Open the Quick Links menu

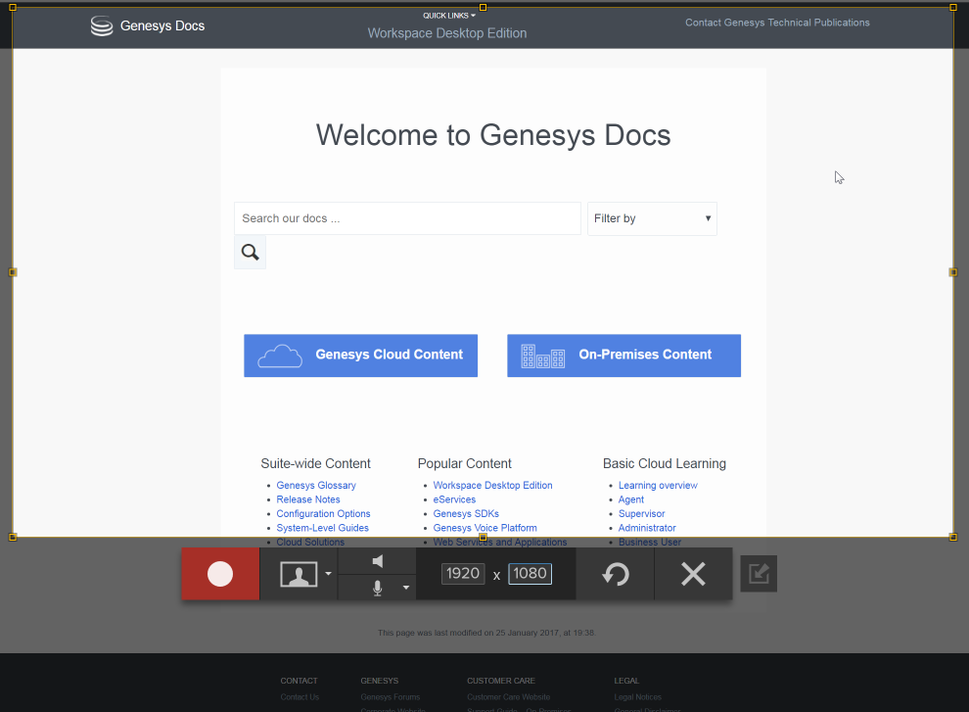[x=448, y=16]
